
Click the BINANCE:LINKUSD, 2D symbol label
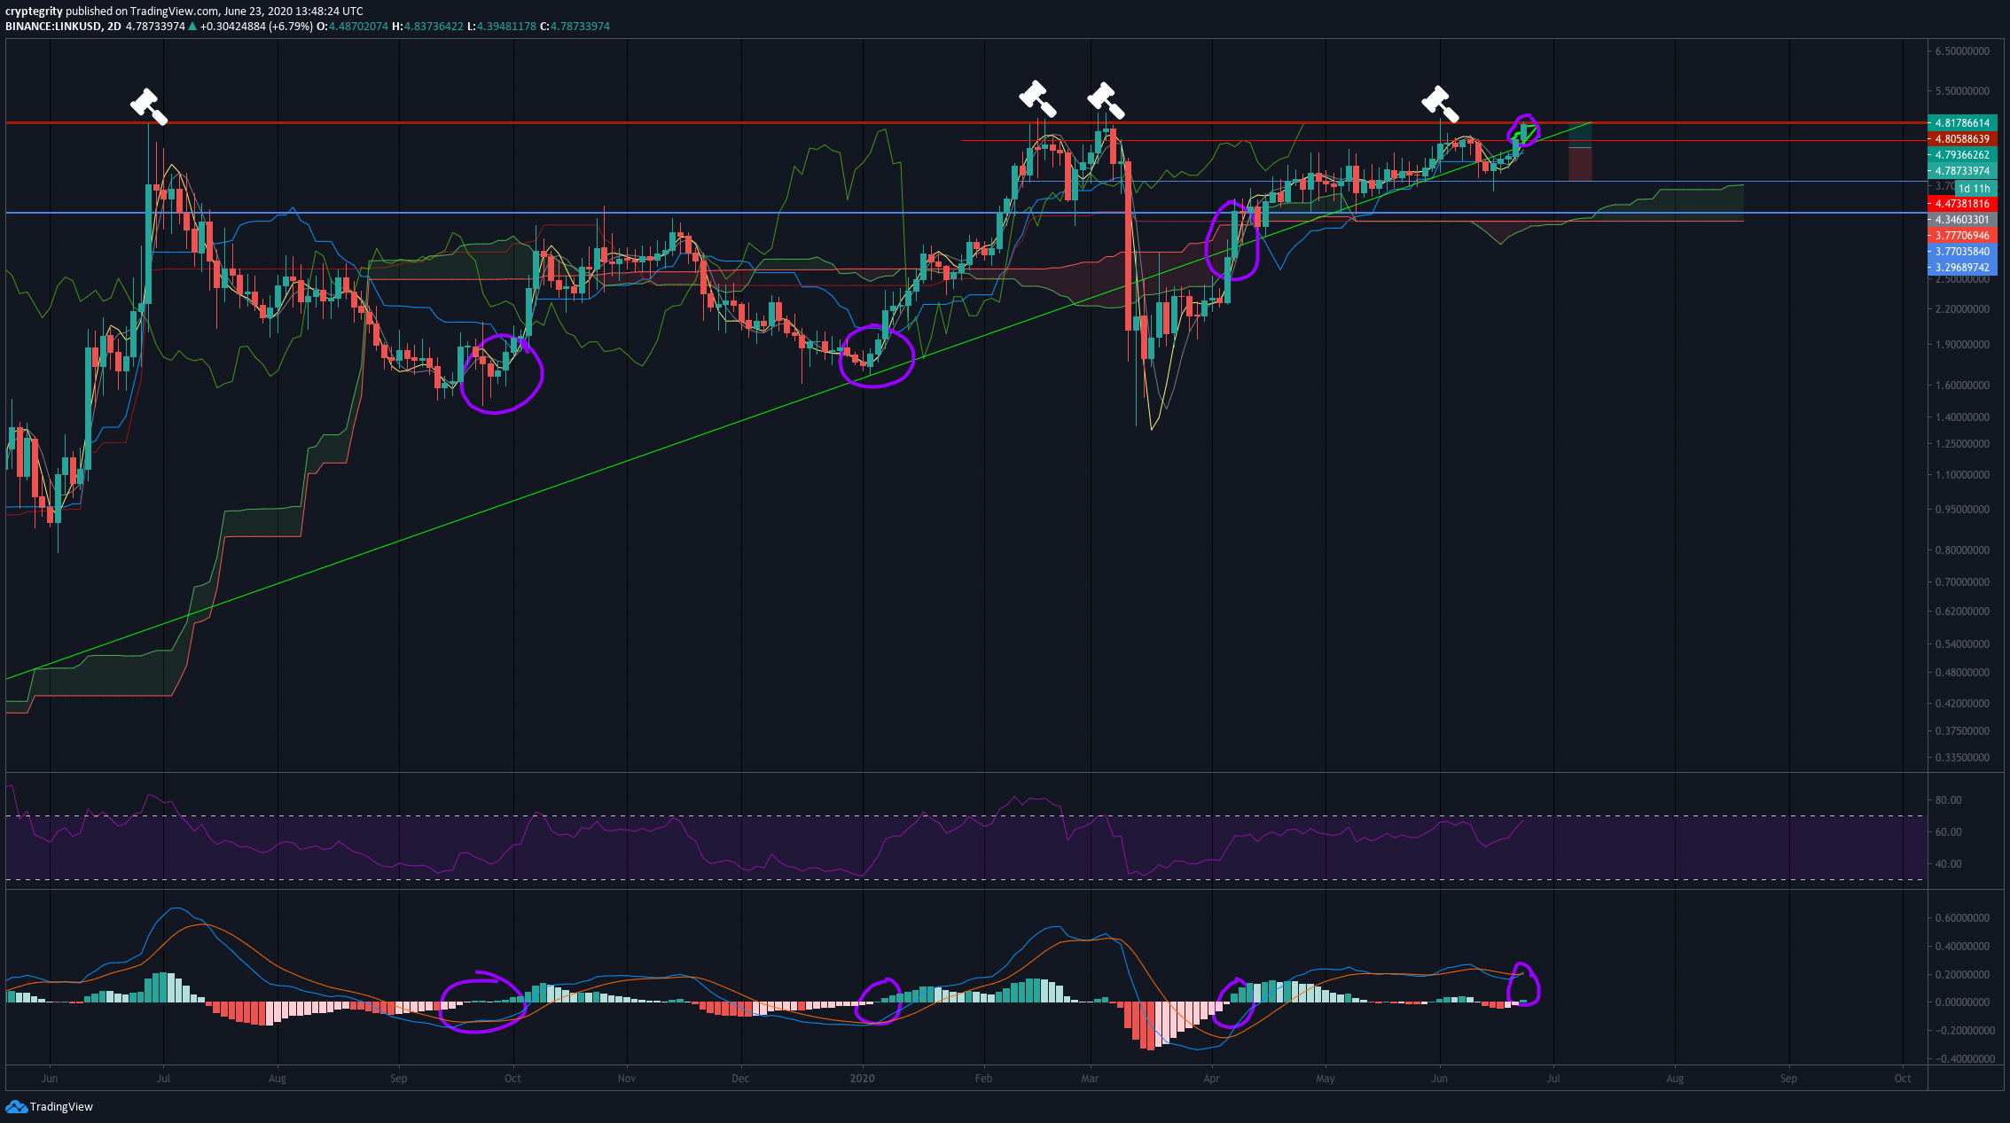pyautogui.click(x=63, y=27)
